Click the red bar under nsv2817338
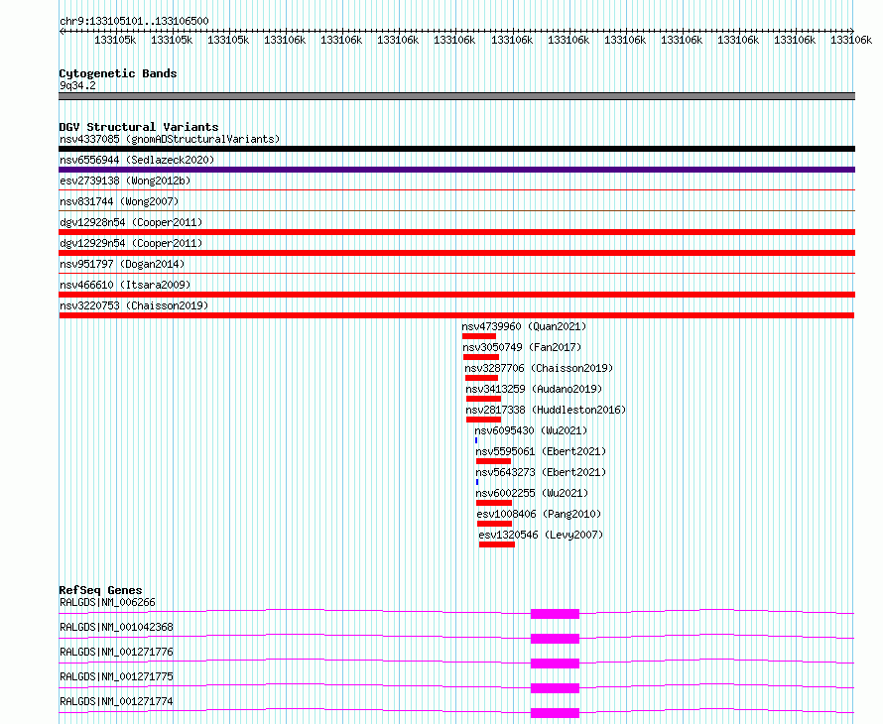This screenshot has width=883, height=724. pyautogui.click(x=484, y=420)
